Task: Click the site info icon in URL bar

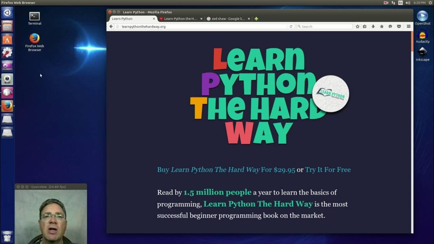Action: tap(118, 26)
